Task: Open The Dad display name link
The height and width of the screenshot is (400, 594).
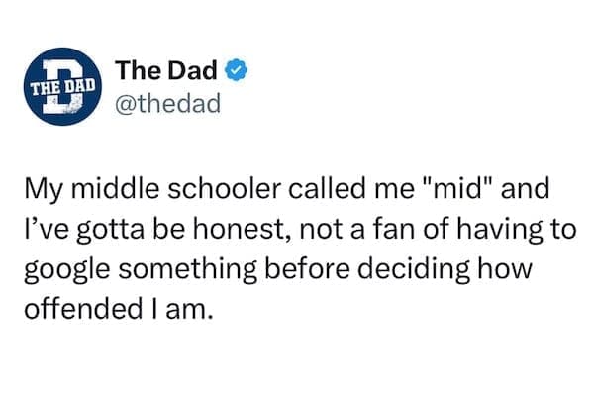Action: tap(168, 71)
